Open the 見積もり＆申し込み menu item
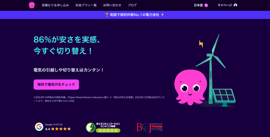This screenshot has height=137, width=270. point(55,5)
